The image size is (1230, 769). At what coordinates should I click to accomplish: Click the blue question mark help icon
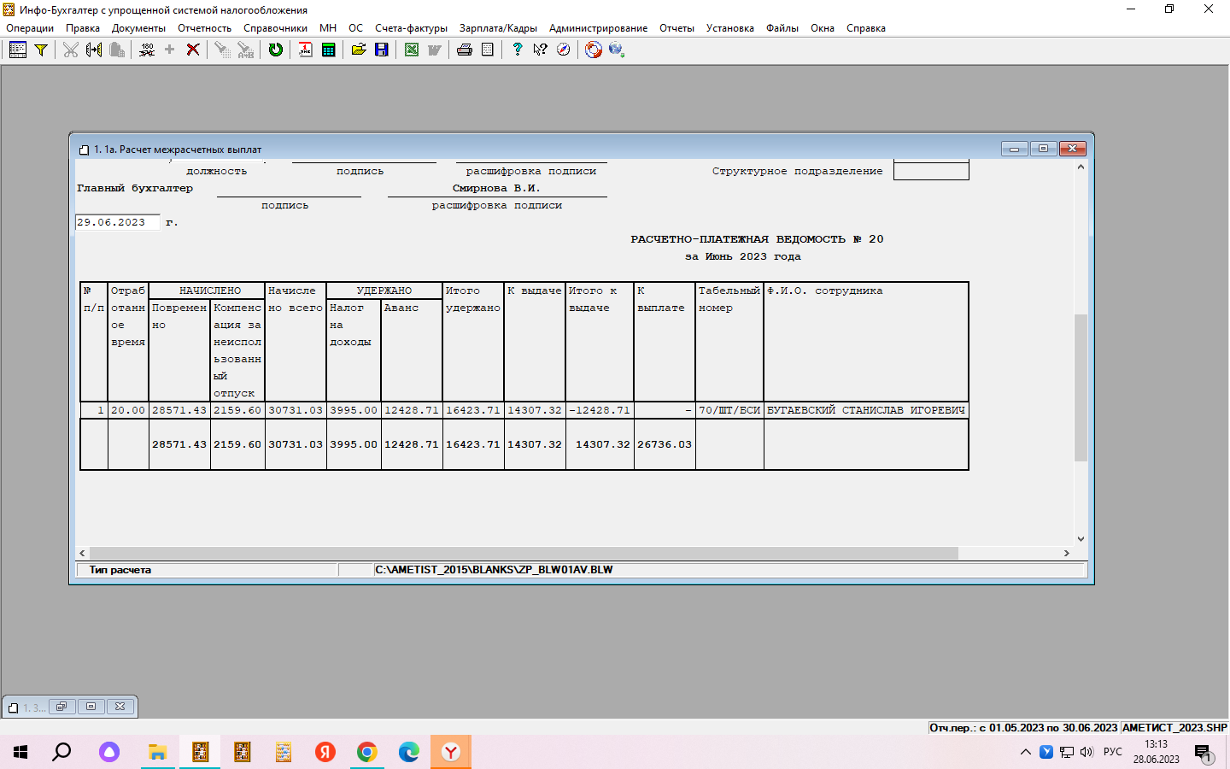518,50
